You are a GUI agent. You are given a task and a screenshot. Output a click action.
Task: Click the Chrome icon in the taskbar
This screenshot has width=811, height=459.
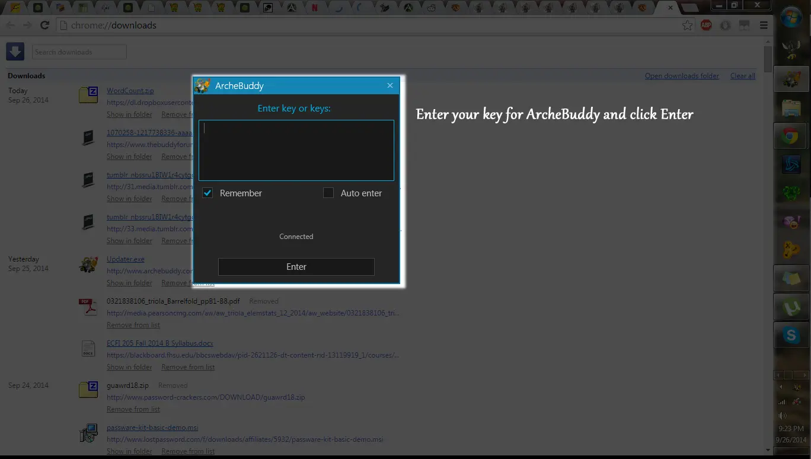click(x=791, y=137)
